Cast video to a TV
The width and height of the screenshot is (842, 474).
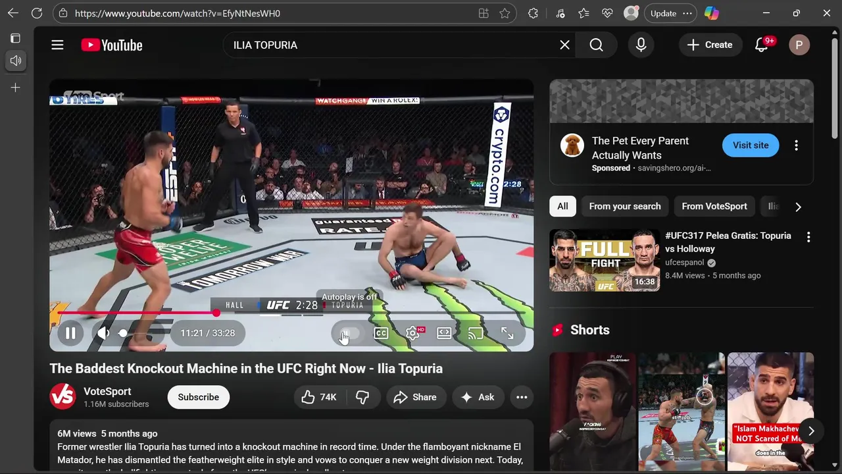click(476, 333)
